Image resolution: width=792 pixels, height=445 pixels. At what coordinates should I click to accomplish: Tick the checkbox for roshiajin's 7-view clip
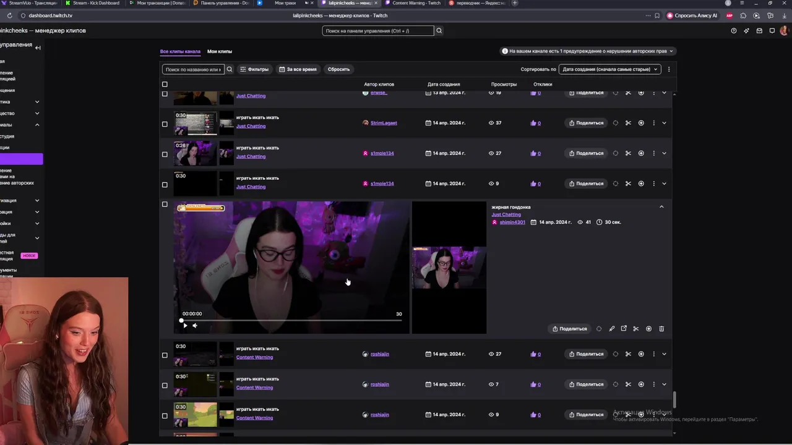click(x=165, y=385)
